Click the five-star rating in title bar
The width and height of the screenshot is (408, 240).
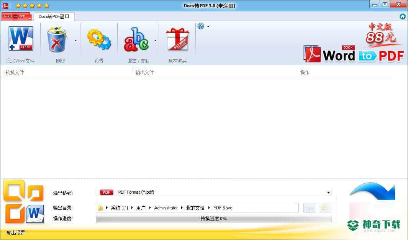click(x=32, y=5)
